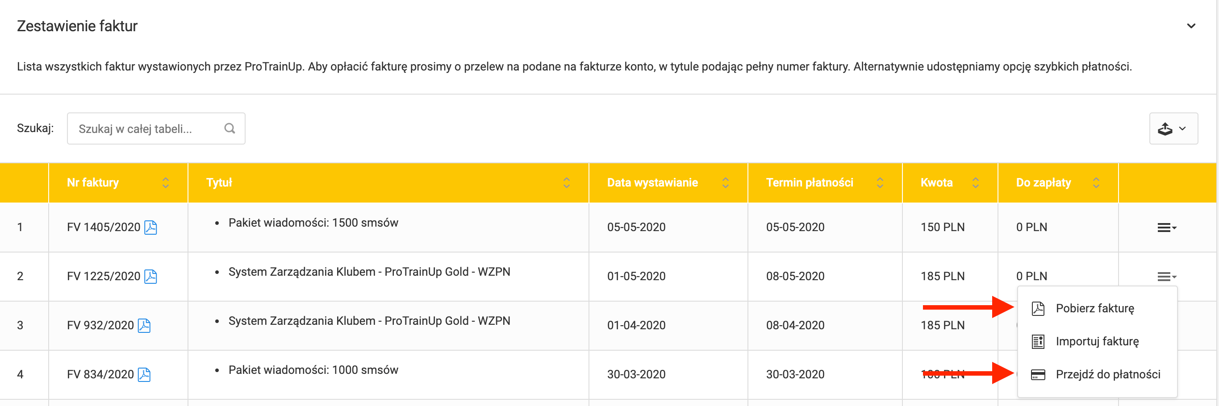Select Pobierz fakturę from the menu
This screenshot has width=1219, height=406.
tap(1094, 309)
